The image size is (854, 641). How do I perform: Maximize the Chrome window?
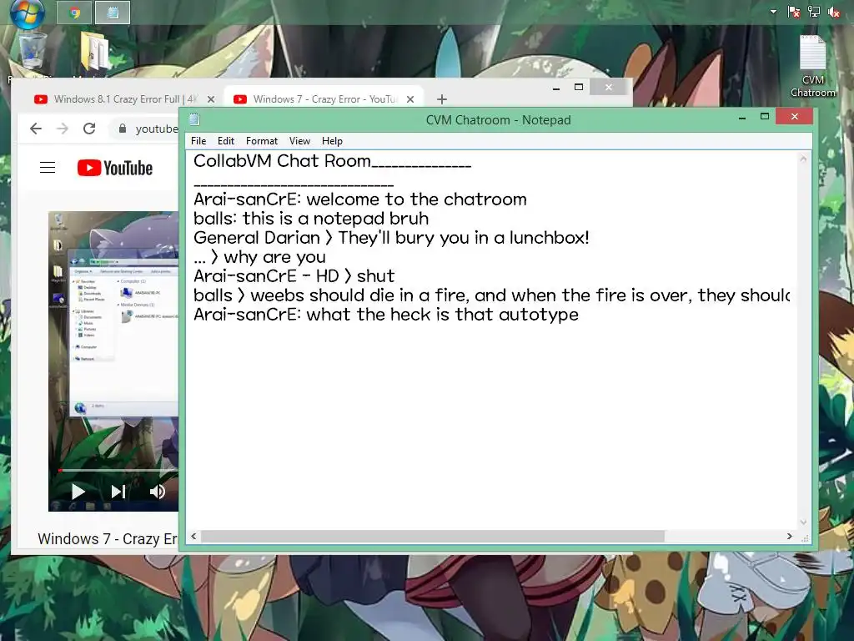pyautogui.click(x=579, y=87)
